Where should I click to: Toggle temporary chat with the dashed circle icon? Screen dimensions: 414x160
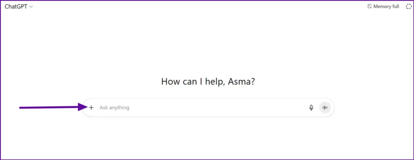[x=409, y=6]
